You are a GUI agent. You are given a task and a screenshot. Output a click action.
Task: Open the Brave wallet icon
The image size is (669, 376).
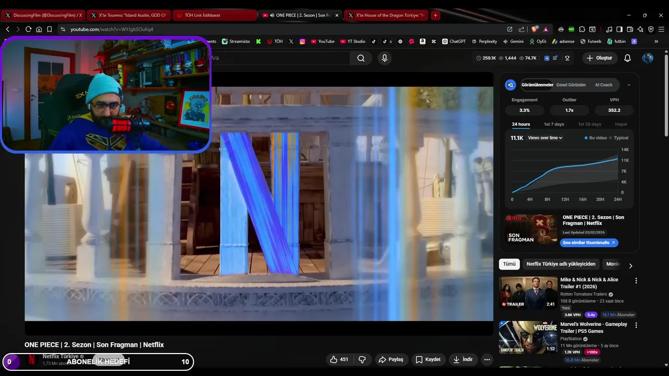630,29
